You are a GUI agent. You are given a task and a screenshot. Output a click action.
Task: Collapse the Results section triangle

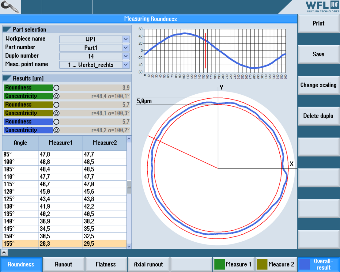(x=7, y=78)
